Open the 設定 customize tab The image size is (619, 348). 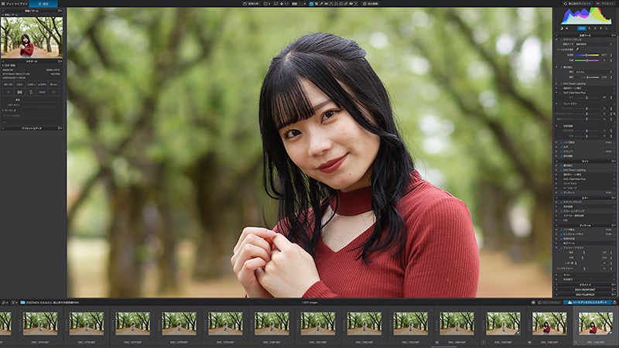point(43,4)
